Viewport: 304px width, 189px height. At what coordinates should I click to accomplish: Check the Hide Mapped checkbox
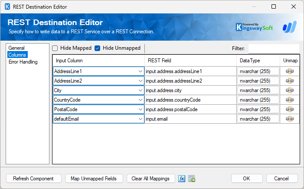[x=55, y=48]
